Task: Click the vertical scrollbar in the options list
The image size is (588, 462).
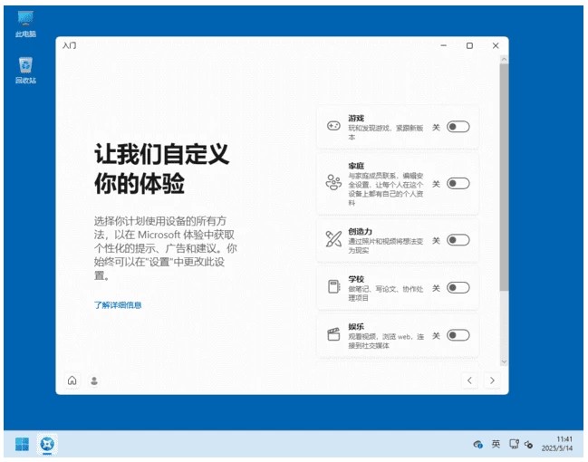Action: 504,181
